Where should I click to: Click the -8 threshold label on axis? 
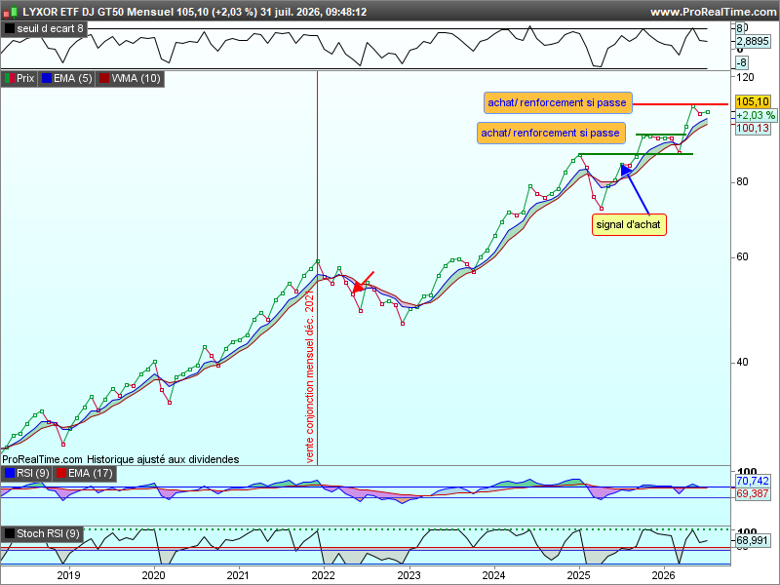coord(741,62)
